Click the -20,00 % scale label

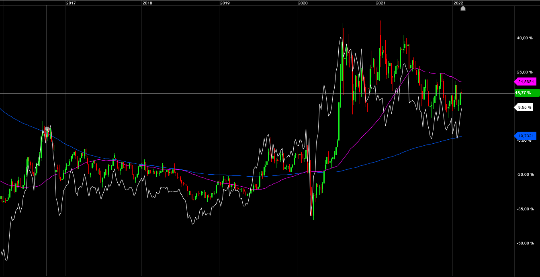[525, 175]
